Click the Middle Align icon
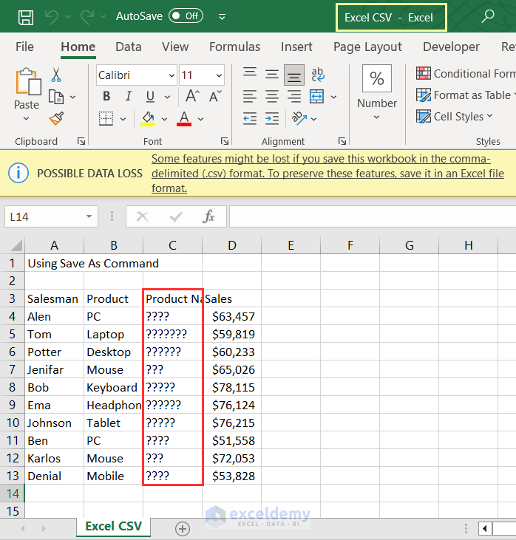Screen dimensions: 516x540 click(272, 75)
